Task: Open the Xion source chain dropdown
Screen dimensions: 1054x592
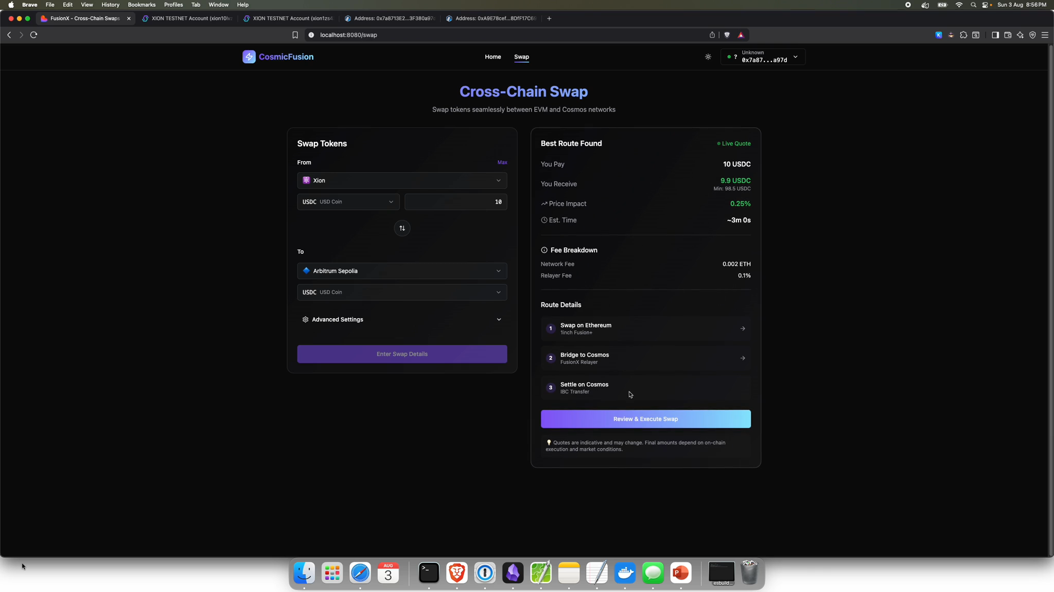Action: 402,180
